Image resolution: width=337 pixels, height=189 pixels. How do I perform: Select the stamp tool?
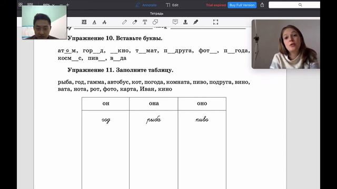tap(185, 22)
